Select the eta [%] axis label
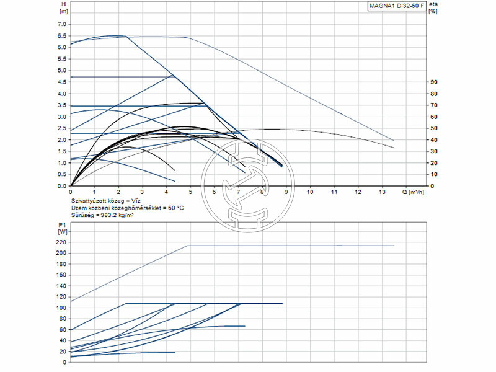Image resolution: width=496 pixels, height=372 pixels. pyautogui.click(x=432, y=9)
